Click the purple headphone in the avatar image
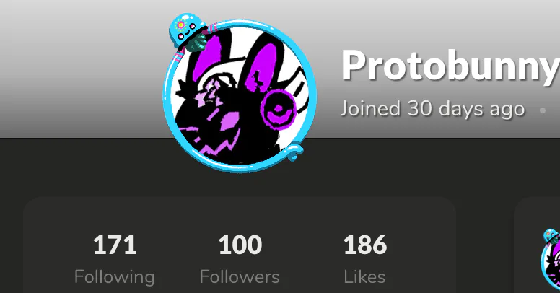560x293 pixels. (279, 108)
